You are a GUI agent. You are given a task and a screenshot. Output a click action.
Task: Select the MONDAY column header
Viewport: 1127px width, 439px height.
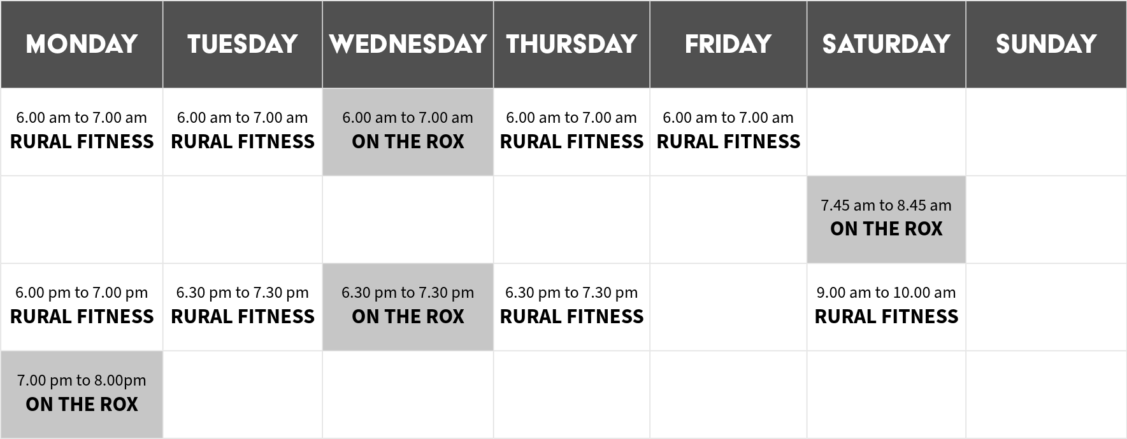click(82, 44)
